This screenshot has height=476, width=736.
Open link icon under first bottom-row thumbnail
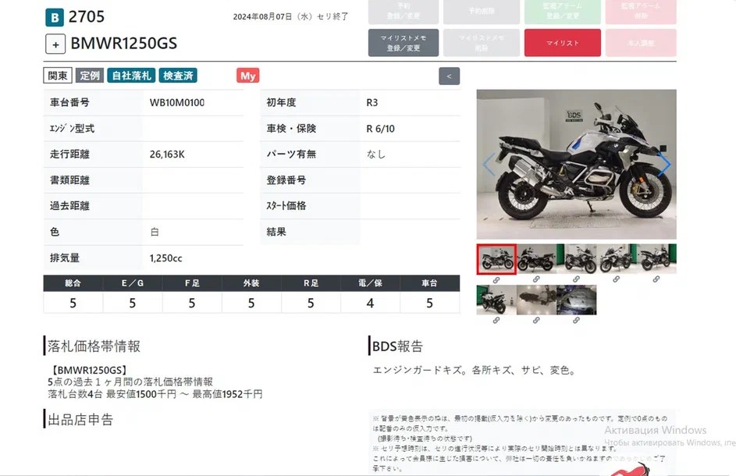[x=496, y=320]
